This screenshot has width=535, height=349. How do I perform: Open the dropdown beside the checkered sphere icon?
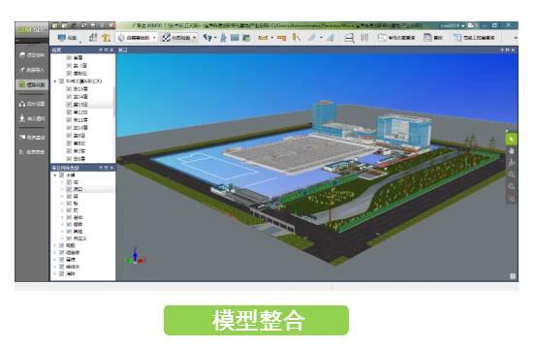tap(195, 38)
